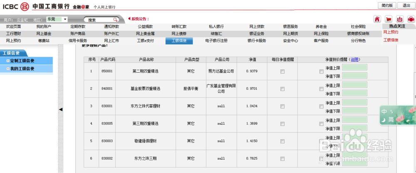Open 信用卡服务 menu
Viewport: 416px width, 173px height.
point(78,41)
